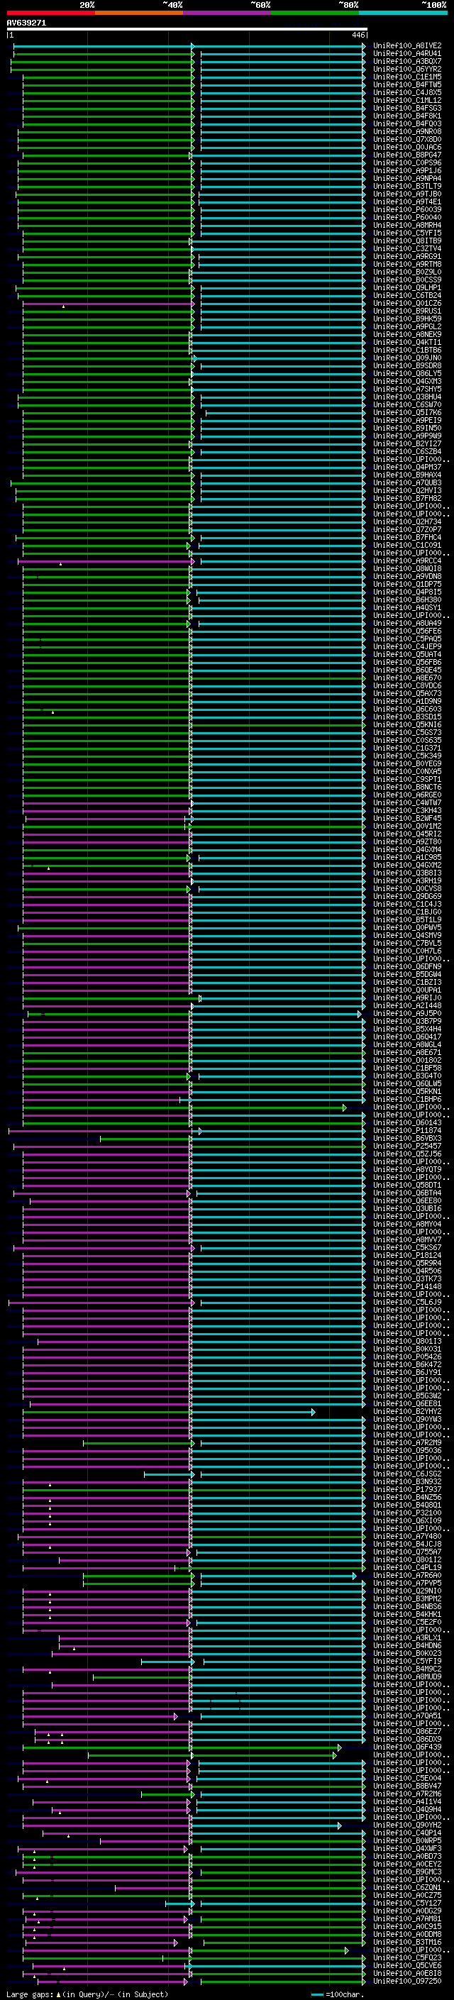Open hit UniRef100_C3ZTV4
Image resolution: width=454 pixels, height=2000 pixels.
tap(407, 248)
